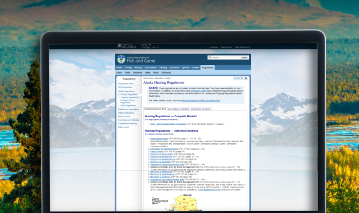
Task: Go to Home in main navigation
Action: pyautogui.click(x=119, y=68)
